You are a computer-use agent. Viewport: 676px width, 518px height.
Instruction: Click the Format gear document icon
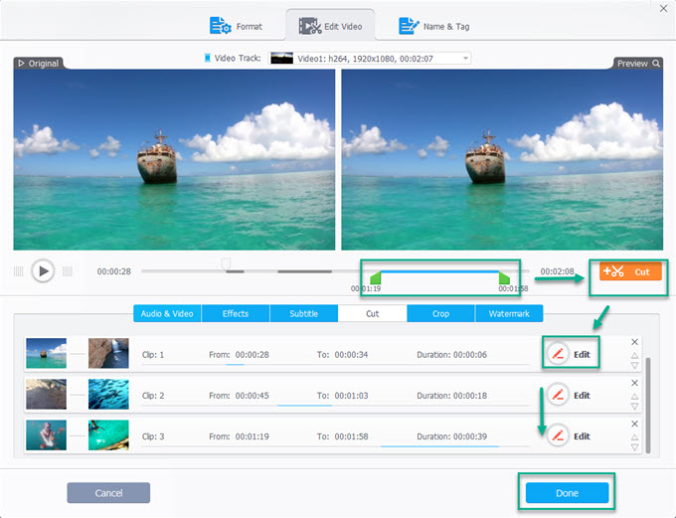click(220, 26)
